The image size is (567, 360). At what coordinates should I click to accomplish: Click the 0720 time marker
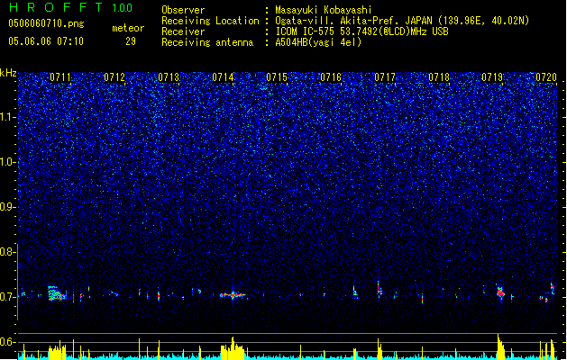coord(546,77)
